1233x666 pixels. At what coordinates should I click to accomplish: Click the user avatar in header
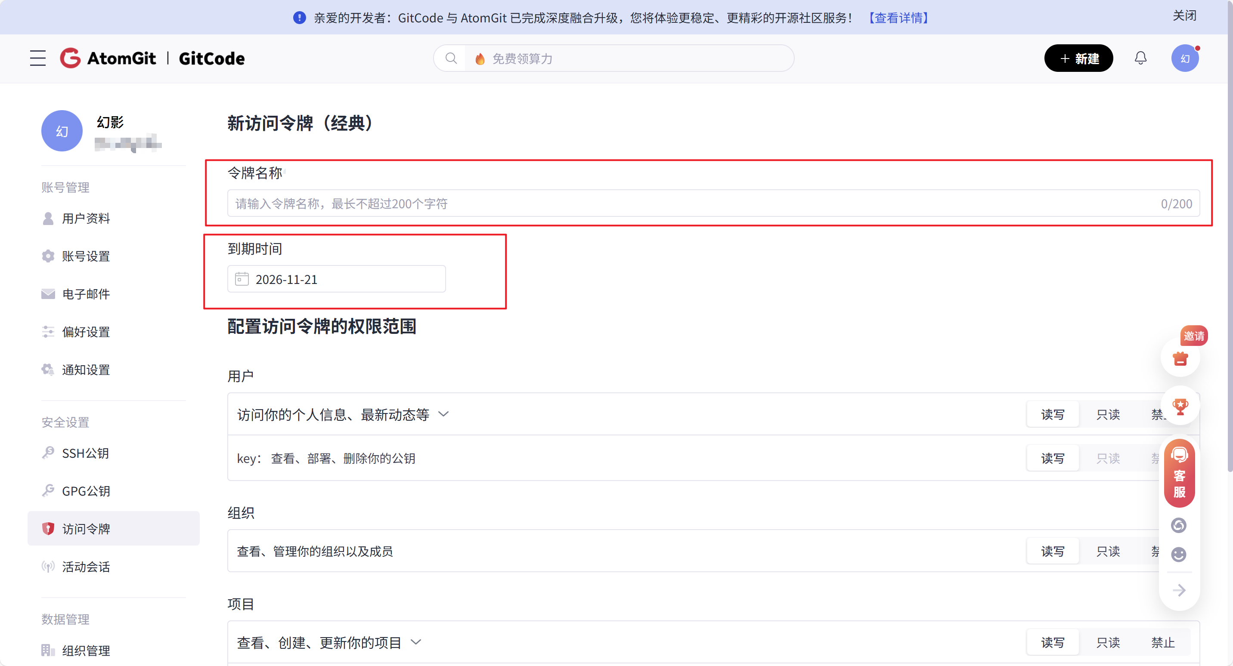[x=1185, y=59]
